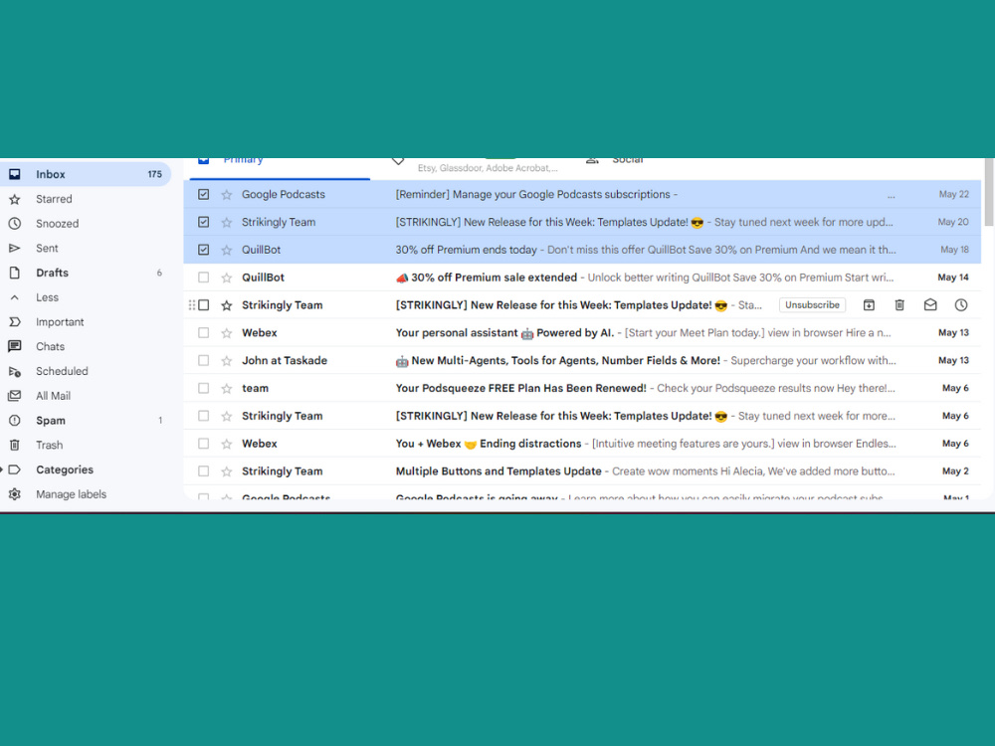995x746 pixels.
Task: Click the Spam warning icon
Action: click(x=15, y=421)
